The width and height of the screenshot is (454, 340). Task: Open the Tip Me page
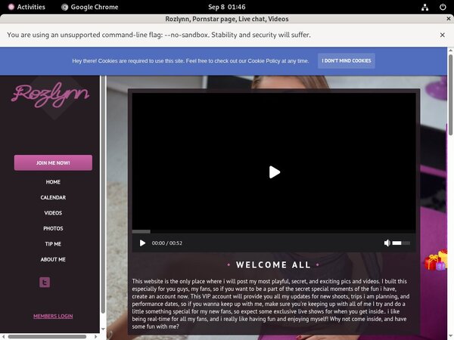(x=53, y=244)
